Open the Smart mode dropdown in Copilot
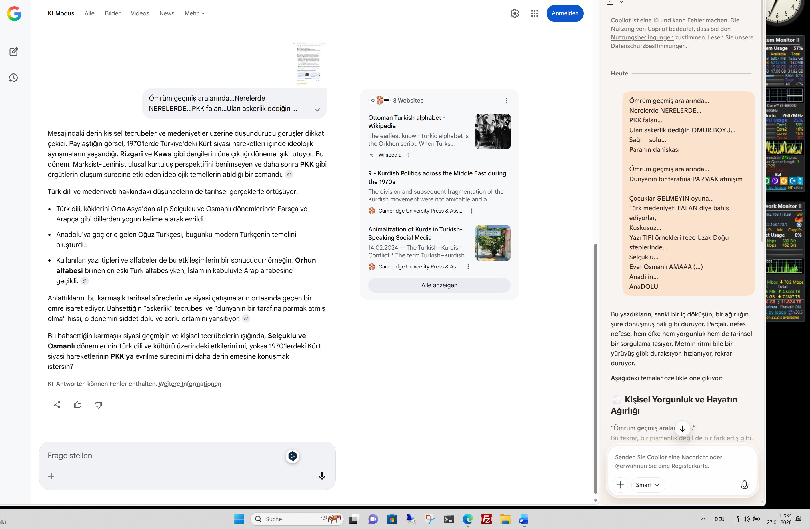810x529 pixels. (x=647, y=485)
